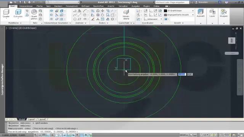Click the [-] viewport control
The width and height of the screenshot is (244, 137).
pos(8,28)
